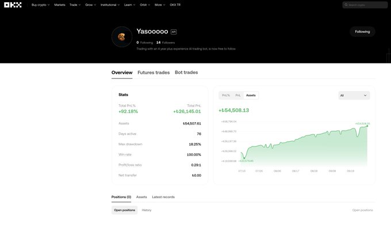Image resolution: width=391 pixels, height=227 pixels.
Task: Select the PnL chart toggle
Action: [x=238, y=96]
